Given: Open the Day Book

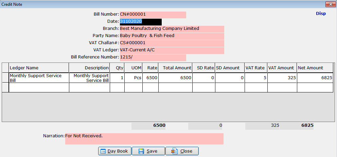Looking at the screenshot, I should coord(115,151).
